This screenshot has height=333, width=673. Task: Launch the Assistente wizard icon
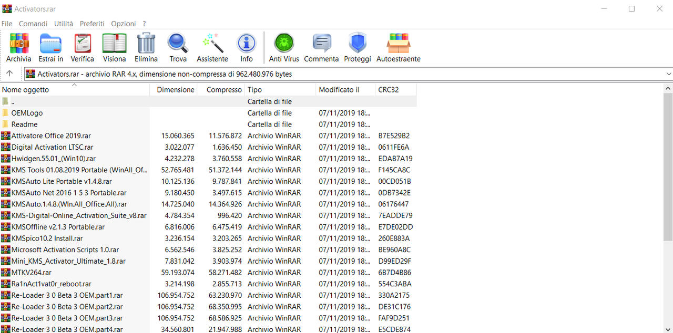pyautogui.click(x=212, y=43)
